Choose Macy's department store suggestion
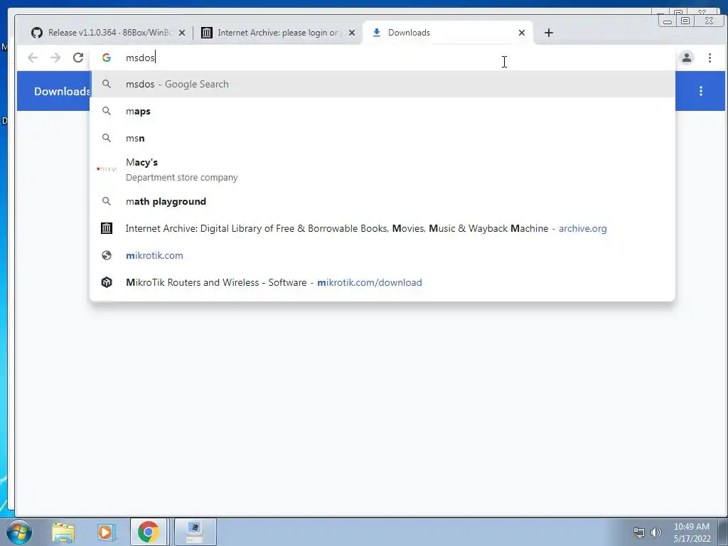728x546 pixels. coord(382,169)
